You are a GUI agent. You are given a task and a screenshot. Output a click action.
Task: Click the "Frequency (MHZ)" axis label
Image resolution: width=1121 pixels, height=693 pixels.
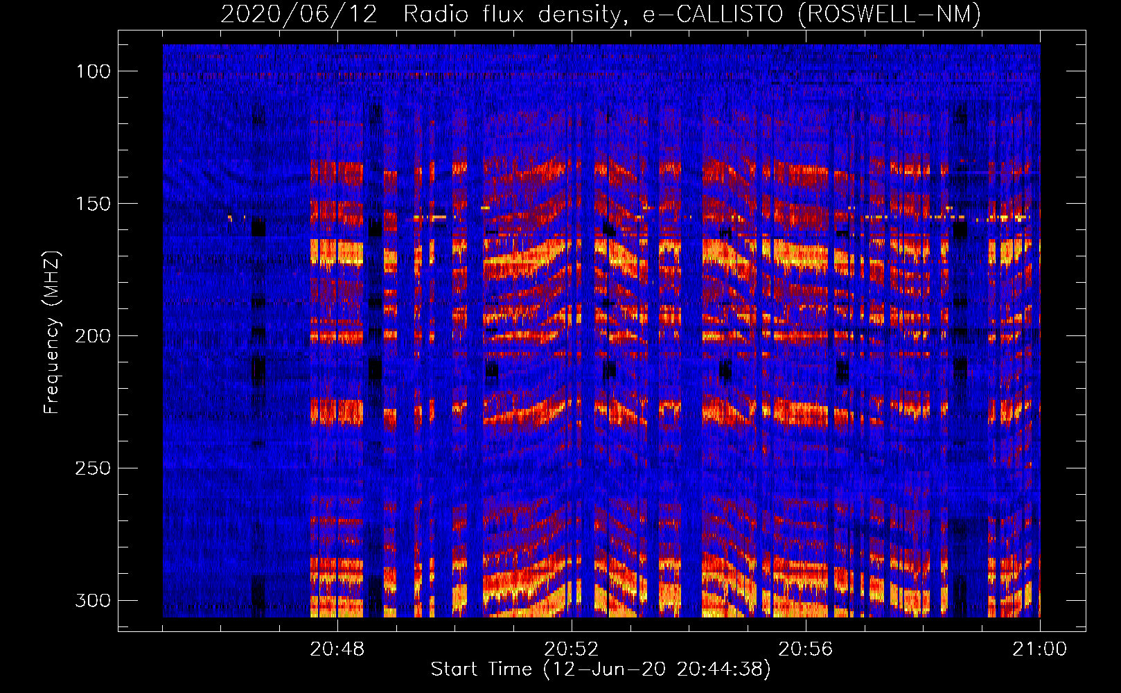tap(53, 333)
